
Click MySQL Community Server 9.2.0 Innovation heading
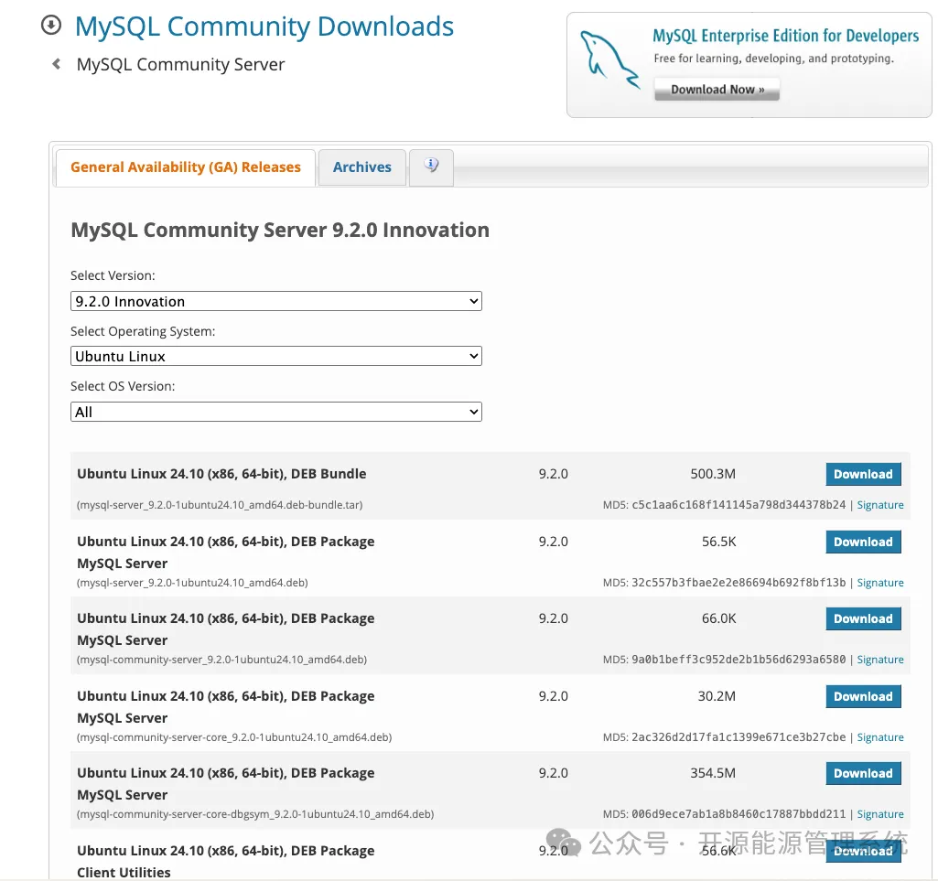[280, 230]
